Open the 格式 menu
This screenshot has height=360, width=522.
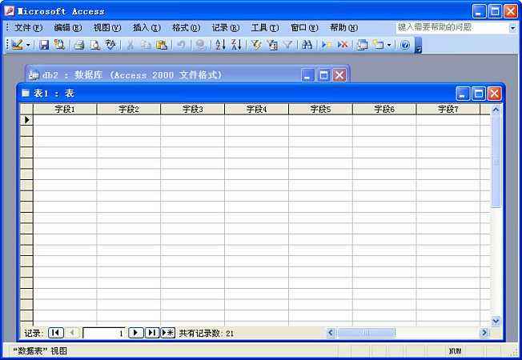pos(186,28)
